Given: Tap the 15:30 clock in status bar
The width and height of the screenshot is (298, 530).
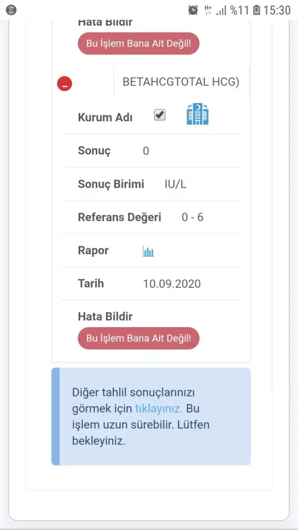Looking at the screenshot, I should pyautogui.click(x=277, y=10).
